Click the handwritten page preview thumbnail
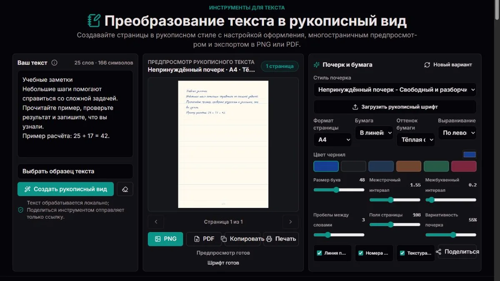 point(223,144)
